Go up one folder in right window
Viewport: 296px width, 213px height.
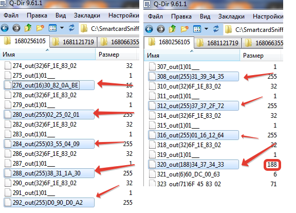coord(172,29)
